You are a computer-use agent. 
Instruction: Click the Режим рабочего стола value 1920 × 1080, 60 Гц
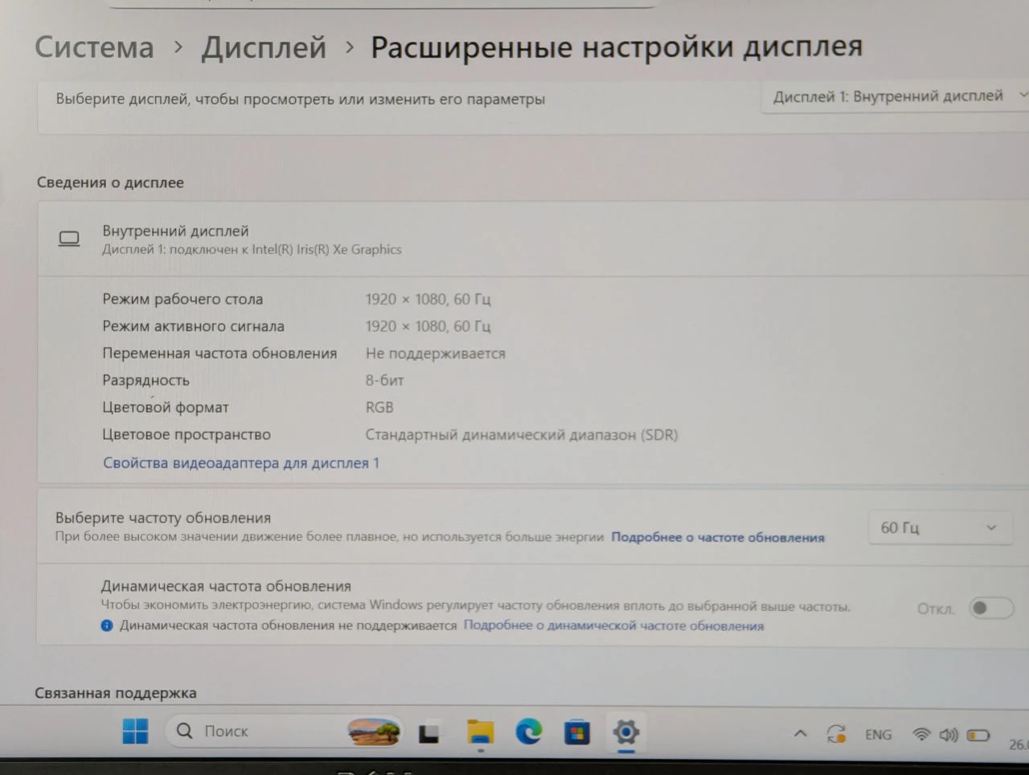click(428, 299)
